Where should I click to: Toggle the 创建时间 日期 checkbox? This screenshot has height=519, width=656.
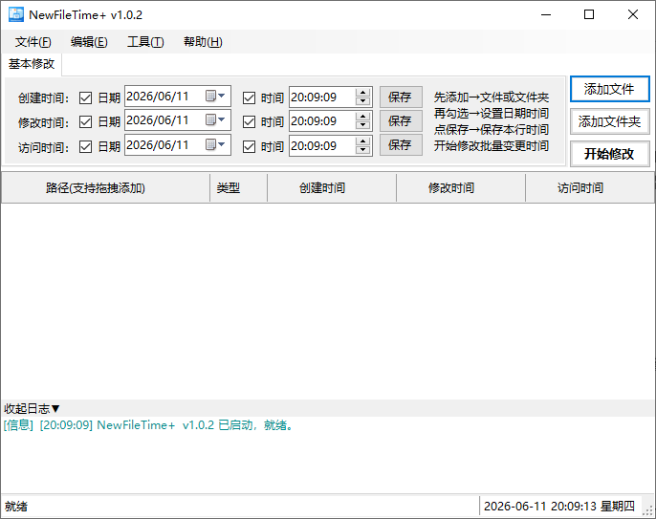point(85,97)
